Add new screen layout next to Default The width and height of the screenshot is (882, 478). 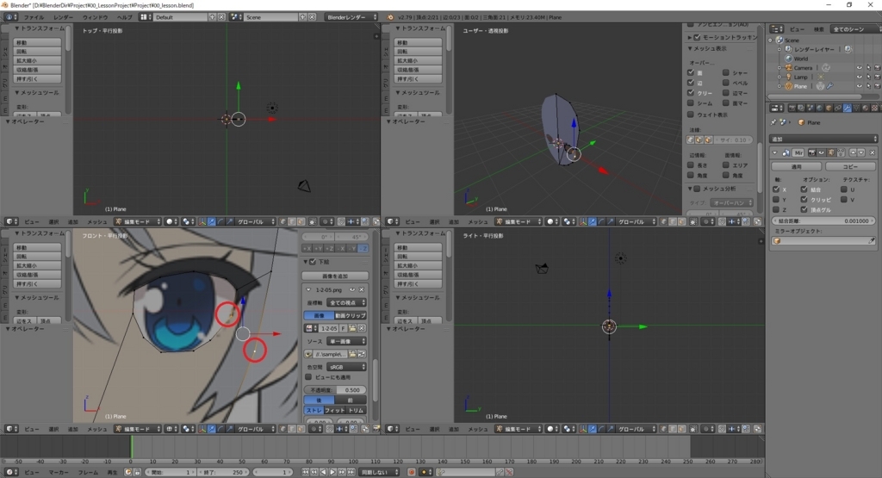(213, 17)
